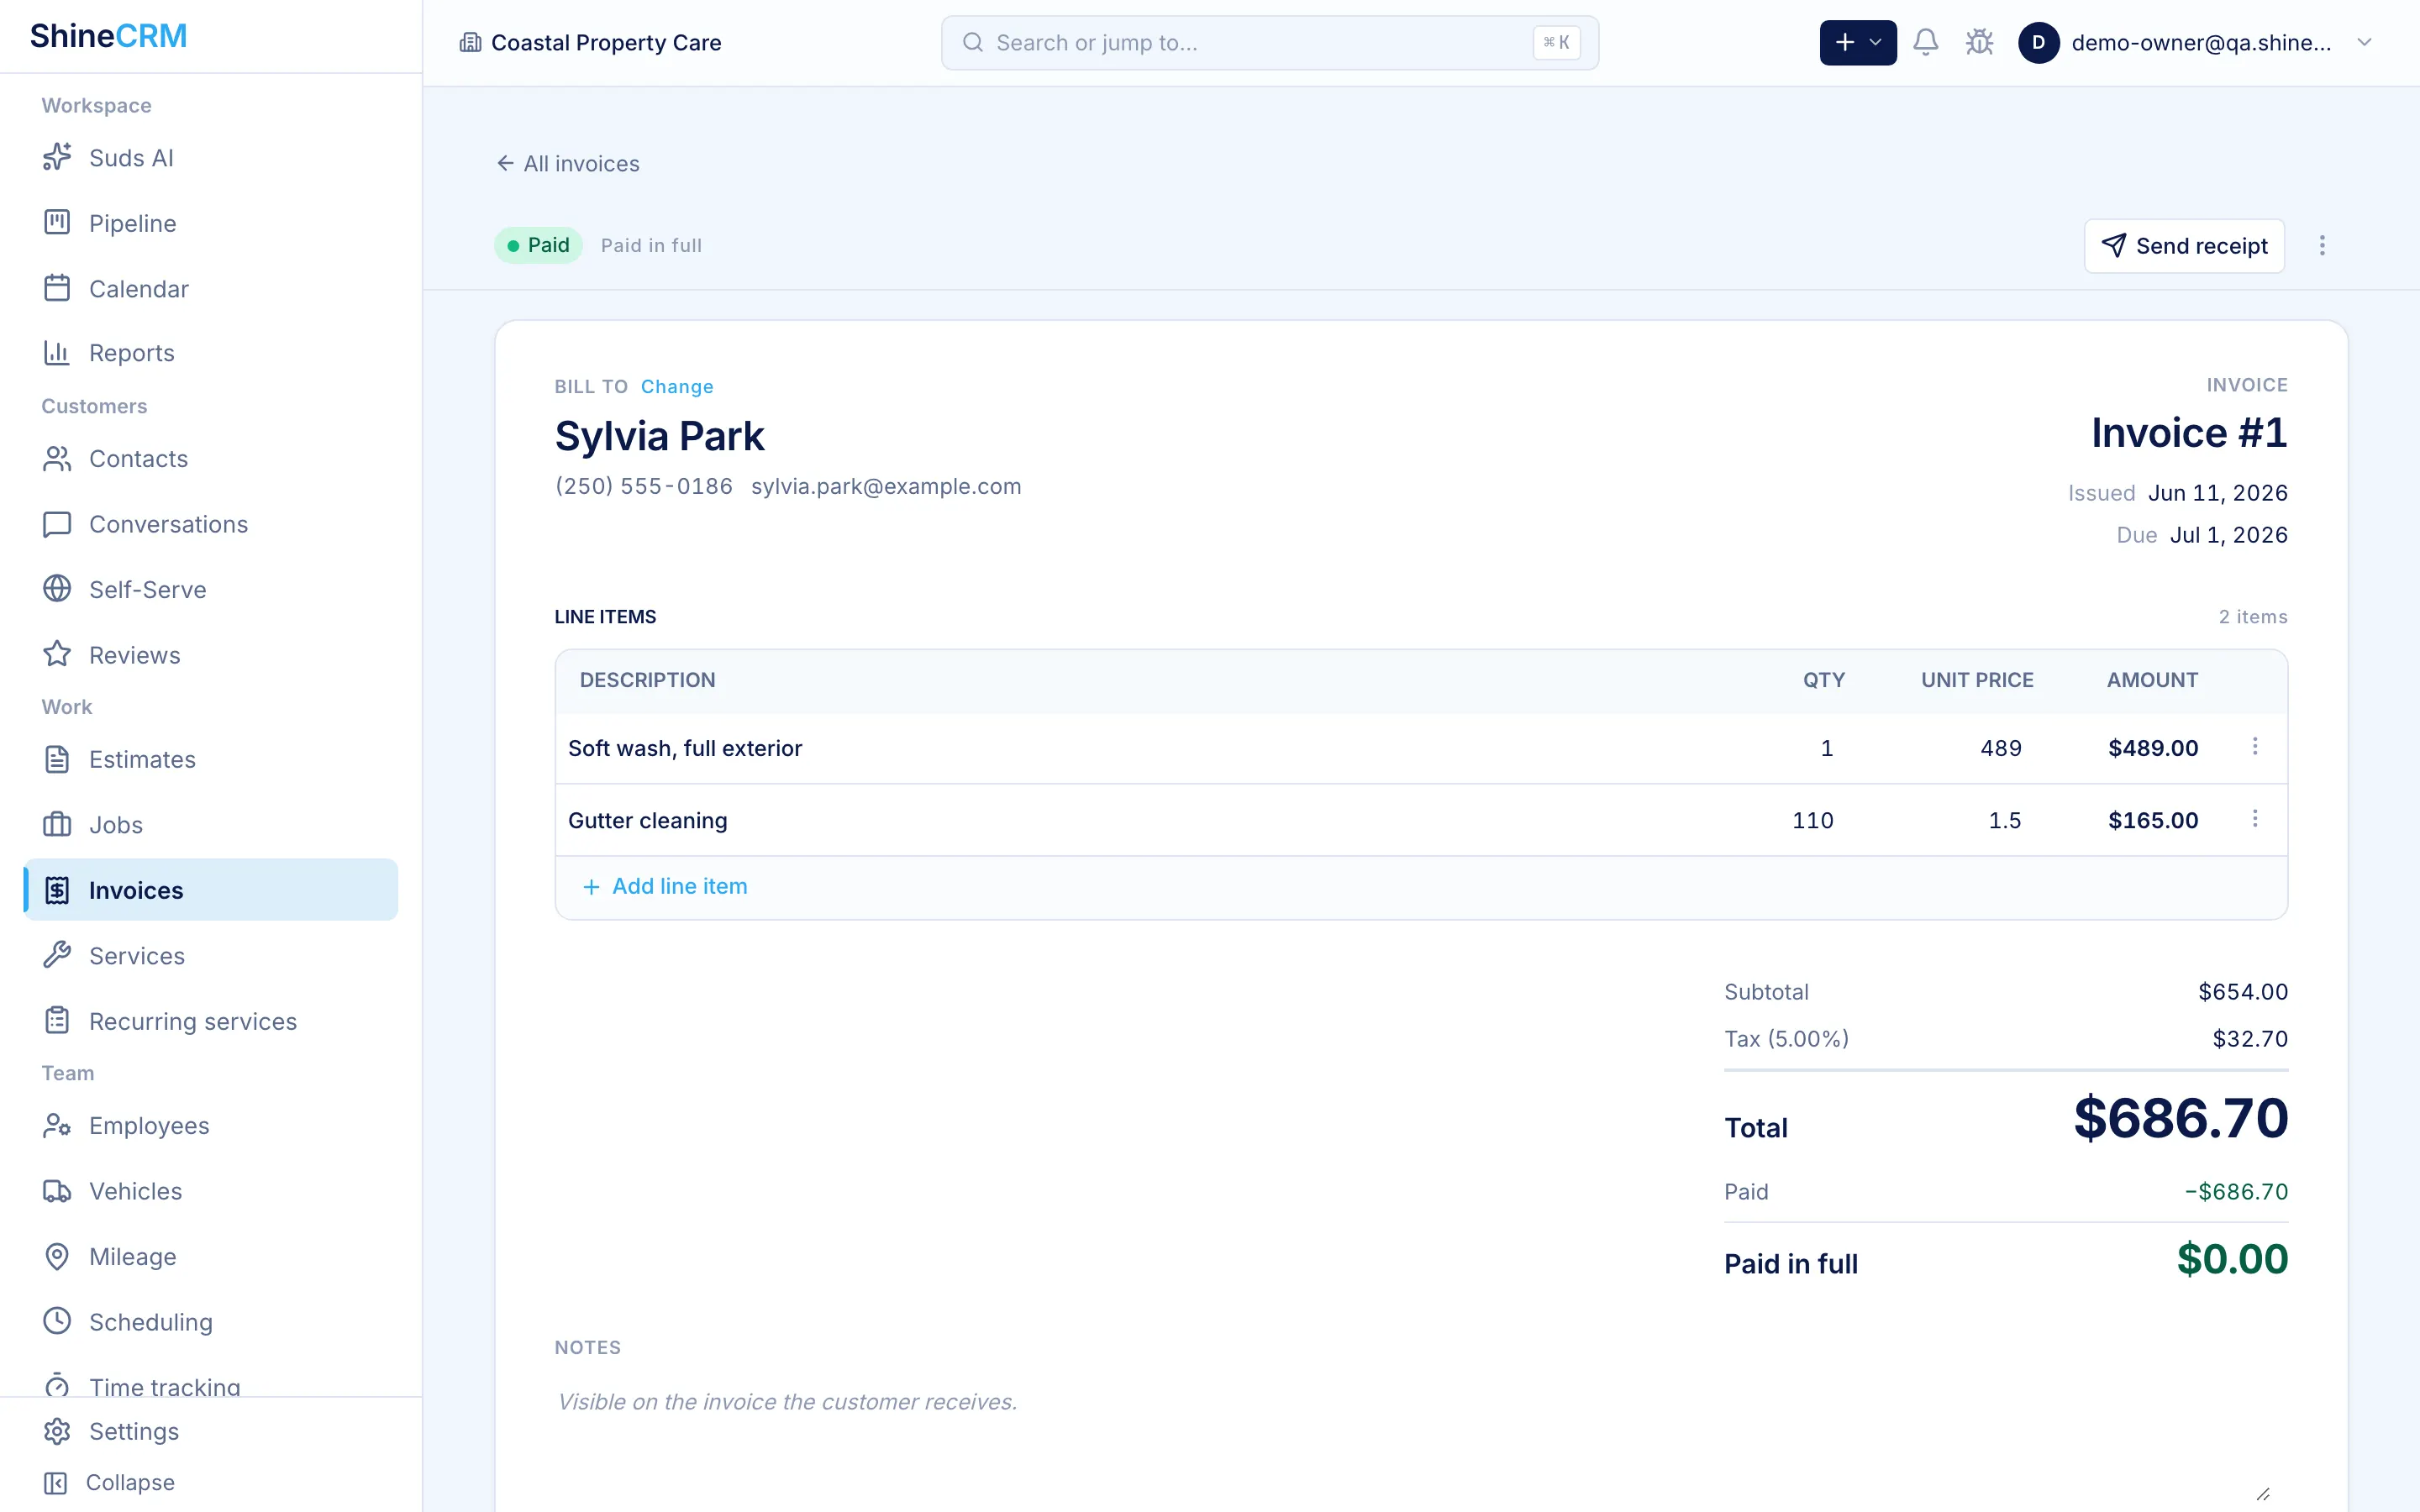2420x1512 pixels.
Task: Click the Invoice #1 heading
Action: pos(2189,433)
